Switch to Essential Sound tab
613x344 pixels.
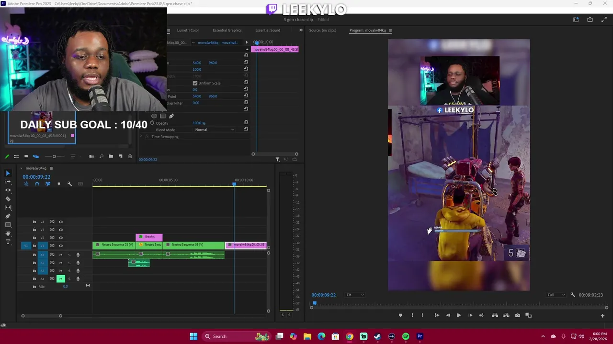267,30
